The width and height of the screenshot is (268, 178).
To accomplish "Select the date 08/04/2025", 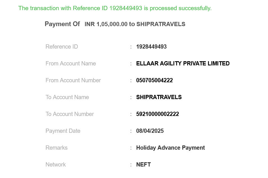I will pos(150,131).
